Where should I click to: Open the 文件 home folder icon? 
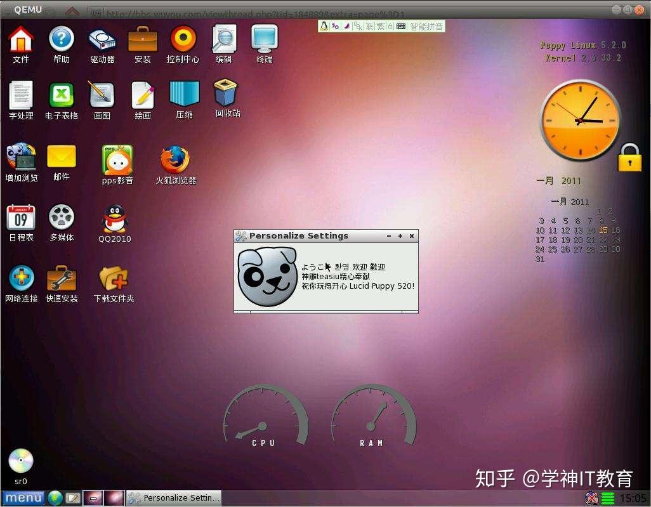(x=21, y=39)
